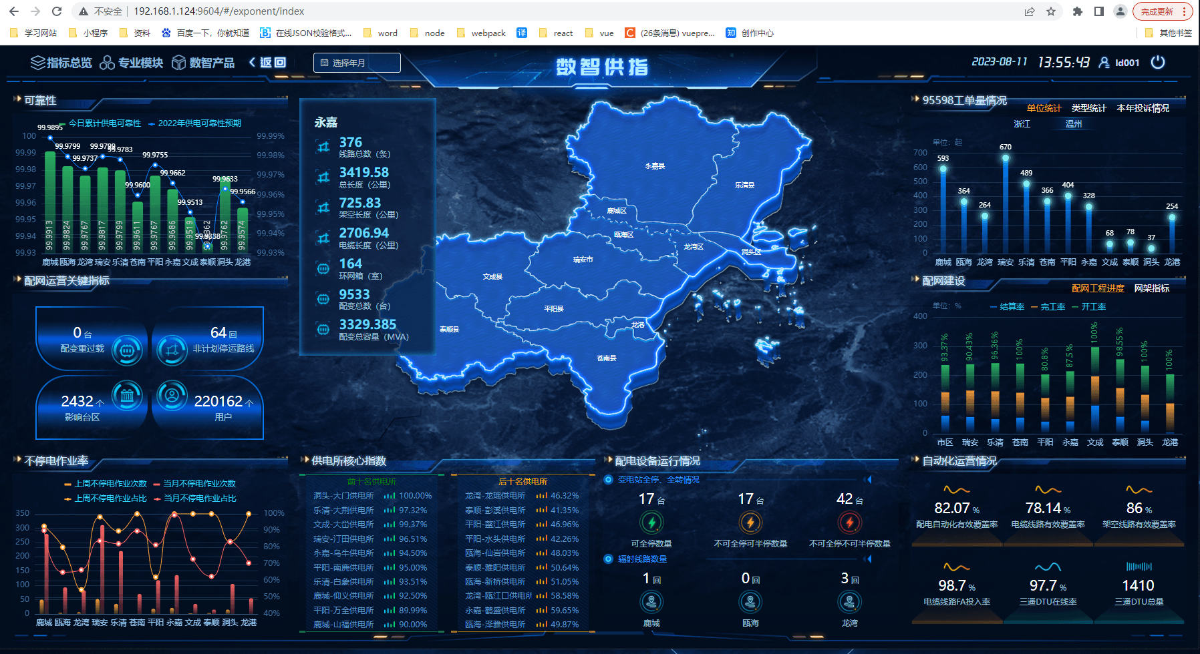Click the 可全停数量 green lightning icon
1200x654 pixels.
tap(651, 522)
